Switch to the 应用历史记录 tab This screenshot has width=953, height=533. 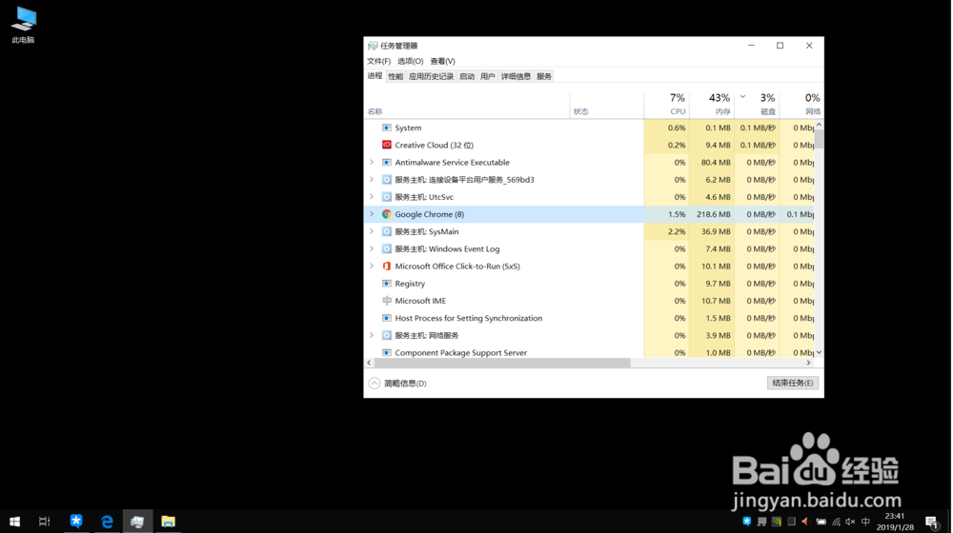pyautogui.click(x=432, y=76)
